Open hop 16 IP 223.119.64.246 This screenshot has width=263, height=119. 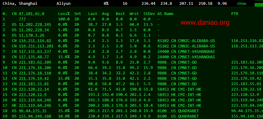point(35,100)
